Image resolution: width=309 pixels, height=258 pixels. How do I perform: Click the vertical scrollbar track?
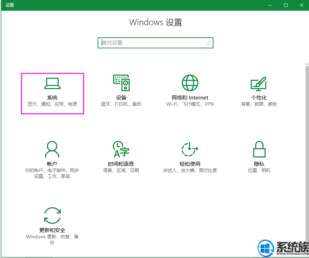click(307, 154)
